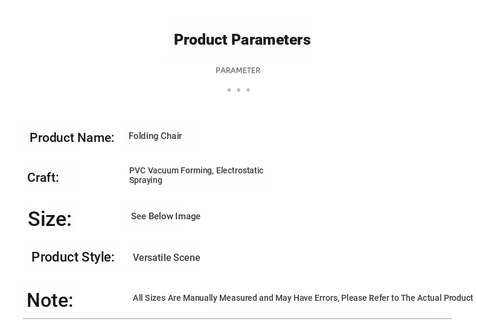The height and width of the screenshot is (328, 477).
Task: Select the "Craft:" label
Action: (43, 178)
